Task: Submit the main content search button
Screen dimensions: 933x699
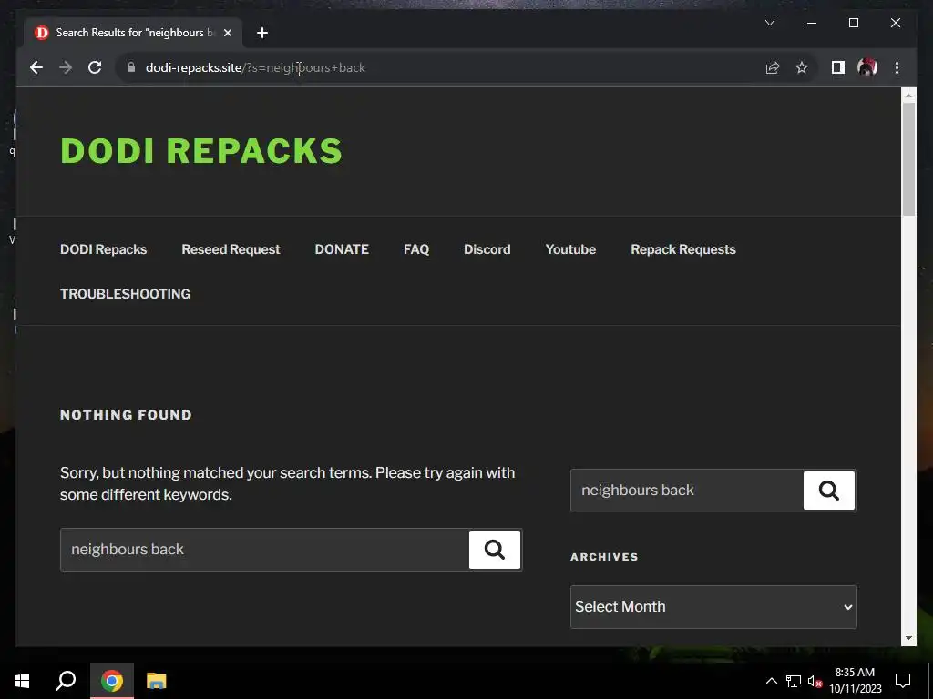Action: tap(495, 550)
